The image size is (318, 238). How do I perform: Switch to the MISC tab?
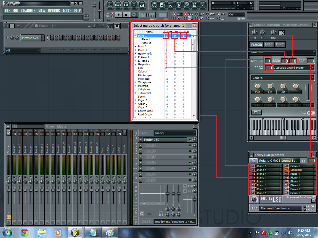269,44
